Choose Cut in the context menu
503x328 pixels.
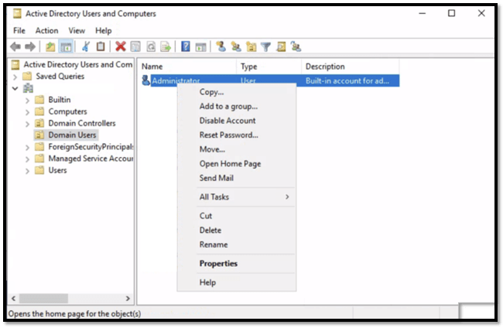[237, 216]
